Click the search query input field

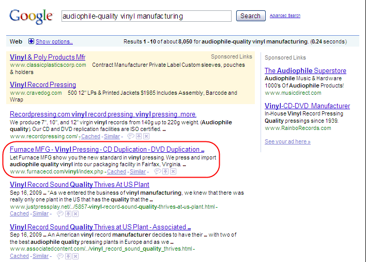coord(146,16)
